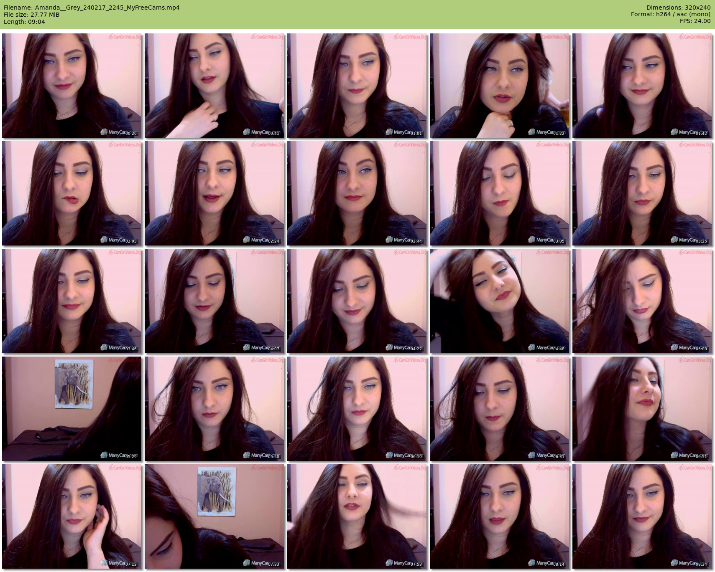Click the ManyCam icon in the 08:14 frame

tap(532, 563)
